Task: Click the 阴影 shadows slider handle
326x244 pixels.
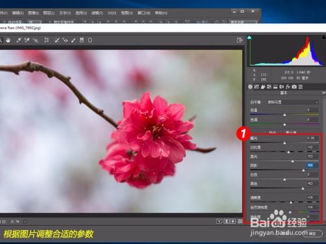Action: 303,170
